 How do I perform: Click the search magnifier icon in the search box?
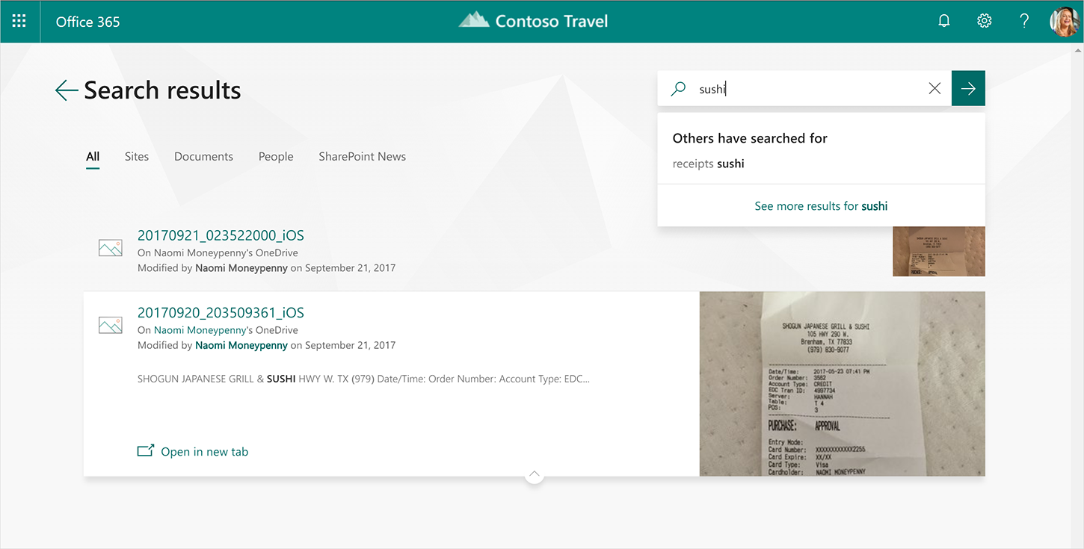point(677,88)
